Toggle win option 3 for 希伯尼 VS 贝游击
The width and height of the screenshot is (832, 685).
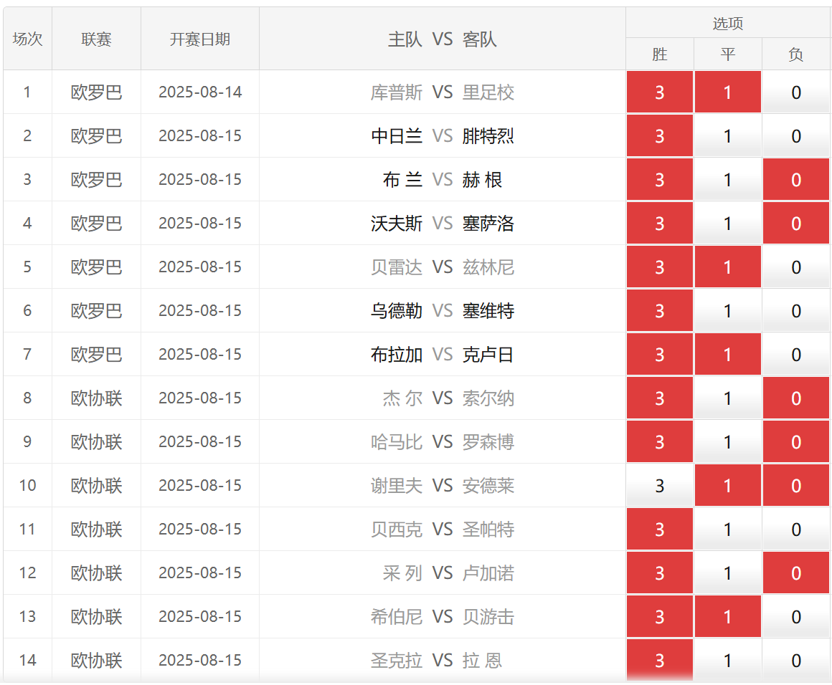[660, 617]
